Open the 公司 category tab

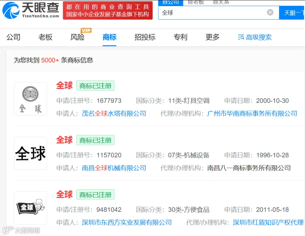click(14, 37)
